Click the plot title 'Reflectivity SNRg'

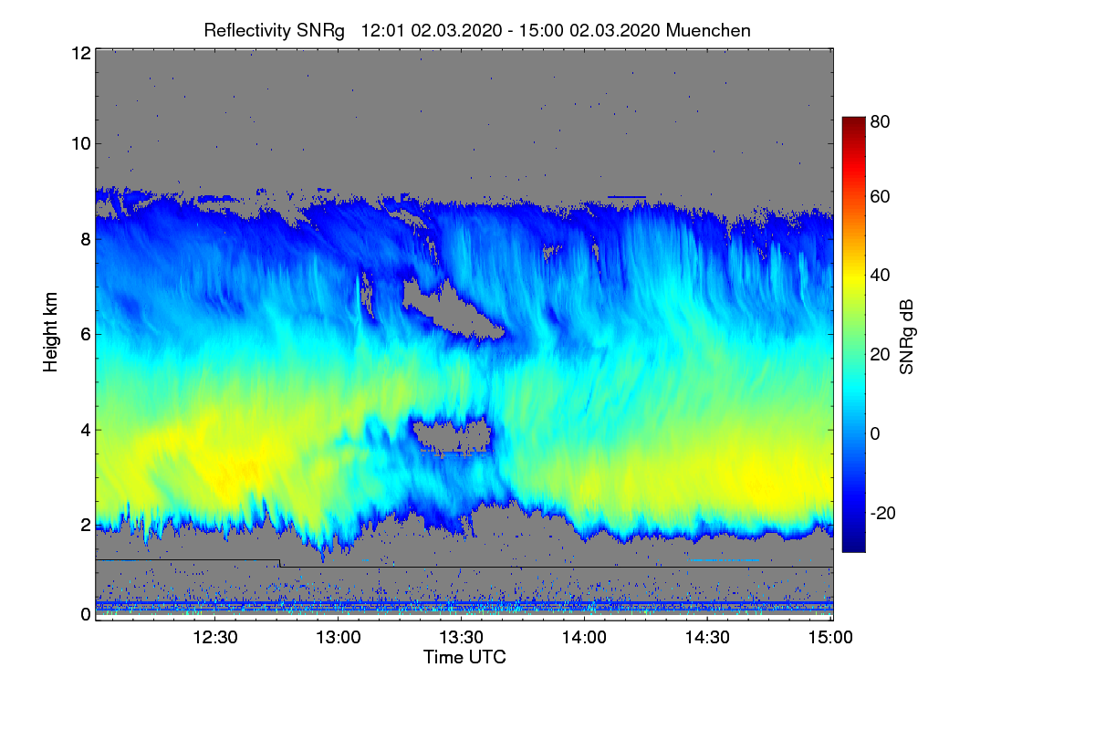pyautogui.click(x=275, y=30)
